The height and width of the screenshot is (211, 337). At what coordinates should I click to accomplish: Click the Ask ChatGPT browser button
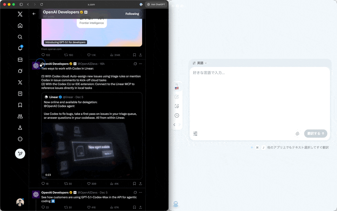(156, 5)
